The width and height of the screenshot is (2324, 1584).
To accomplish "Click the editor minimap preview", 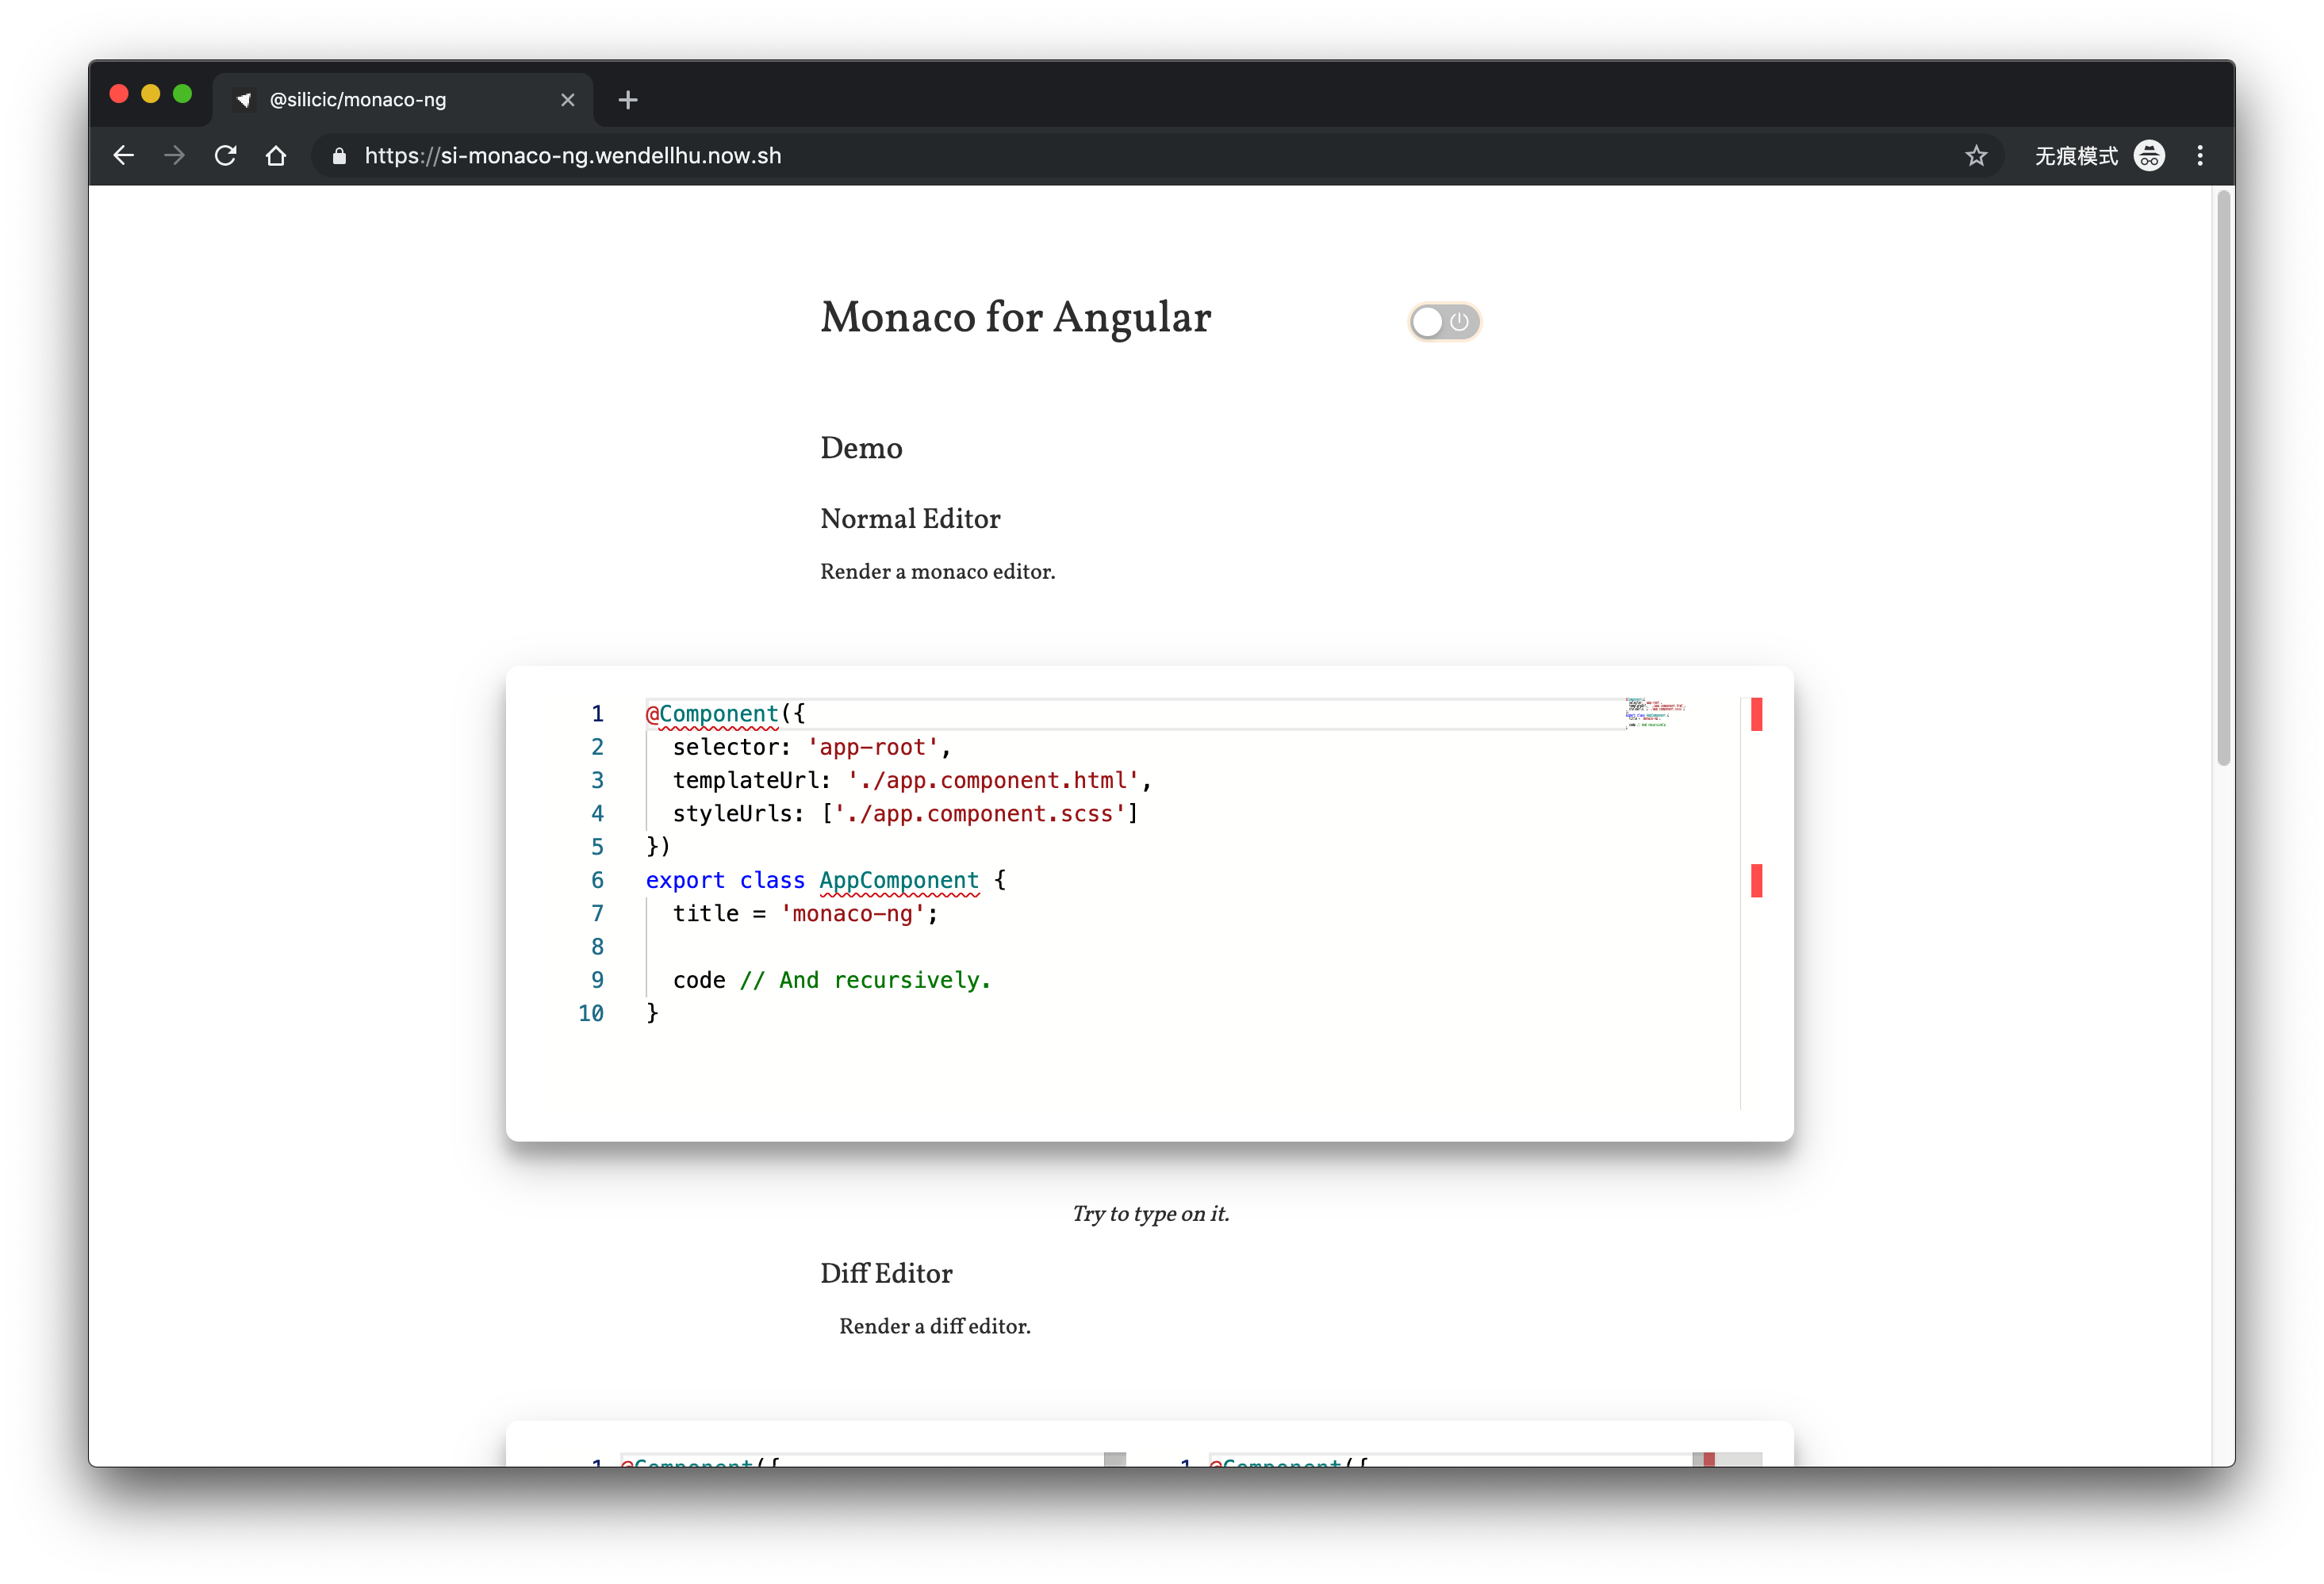I will point(1654,712).
